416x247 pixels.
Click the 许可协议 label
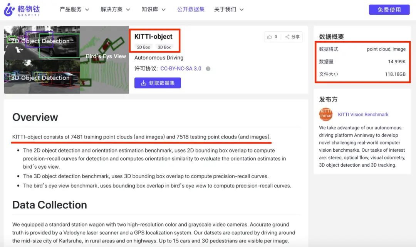[146, 69]
